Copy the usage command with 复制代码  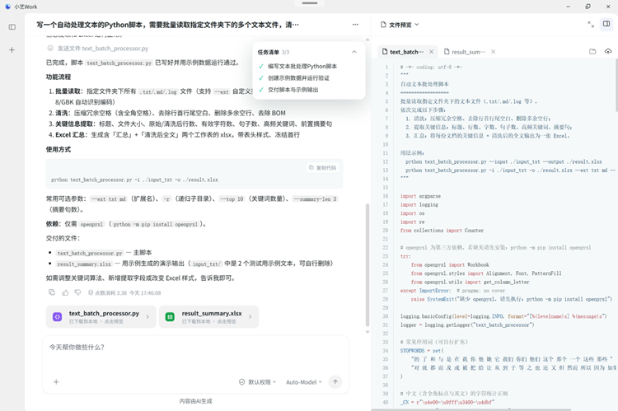323,167
